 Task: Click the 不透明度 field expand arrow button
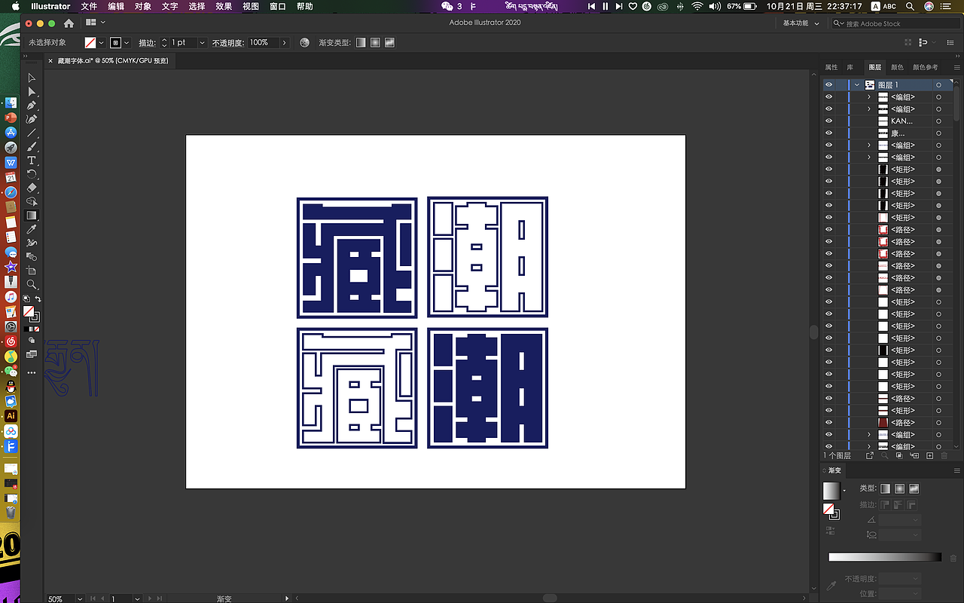point(285,42)
